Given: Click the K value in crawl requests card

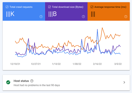Looking at the screenshot, I should click(10, 14).
